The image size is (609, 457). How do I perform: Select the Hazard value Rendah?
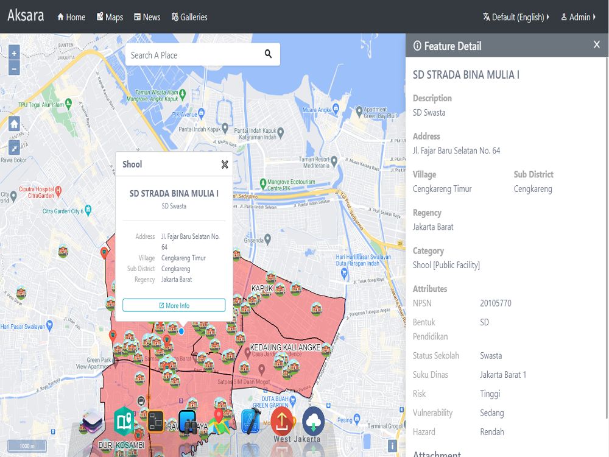(492, 432)
